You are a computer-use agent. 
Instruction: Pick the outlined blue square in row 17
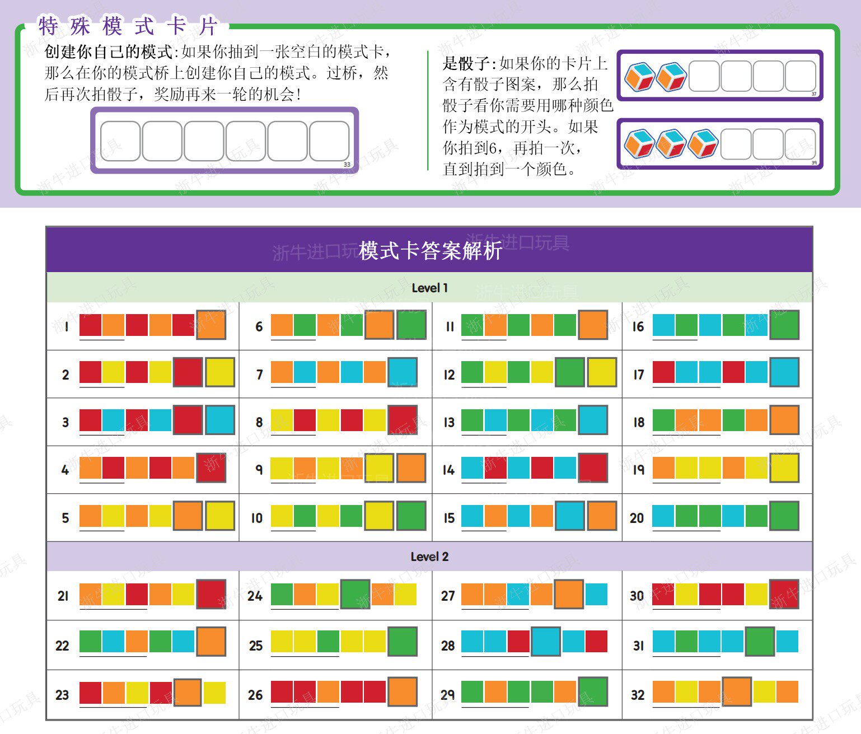tap(784, 372)
